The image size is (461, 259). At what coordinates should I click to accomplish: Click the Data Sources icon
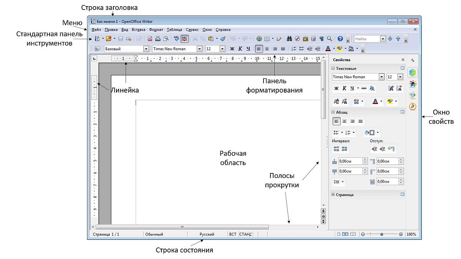point(313,39)
